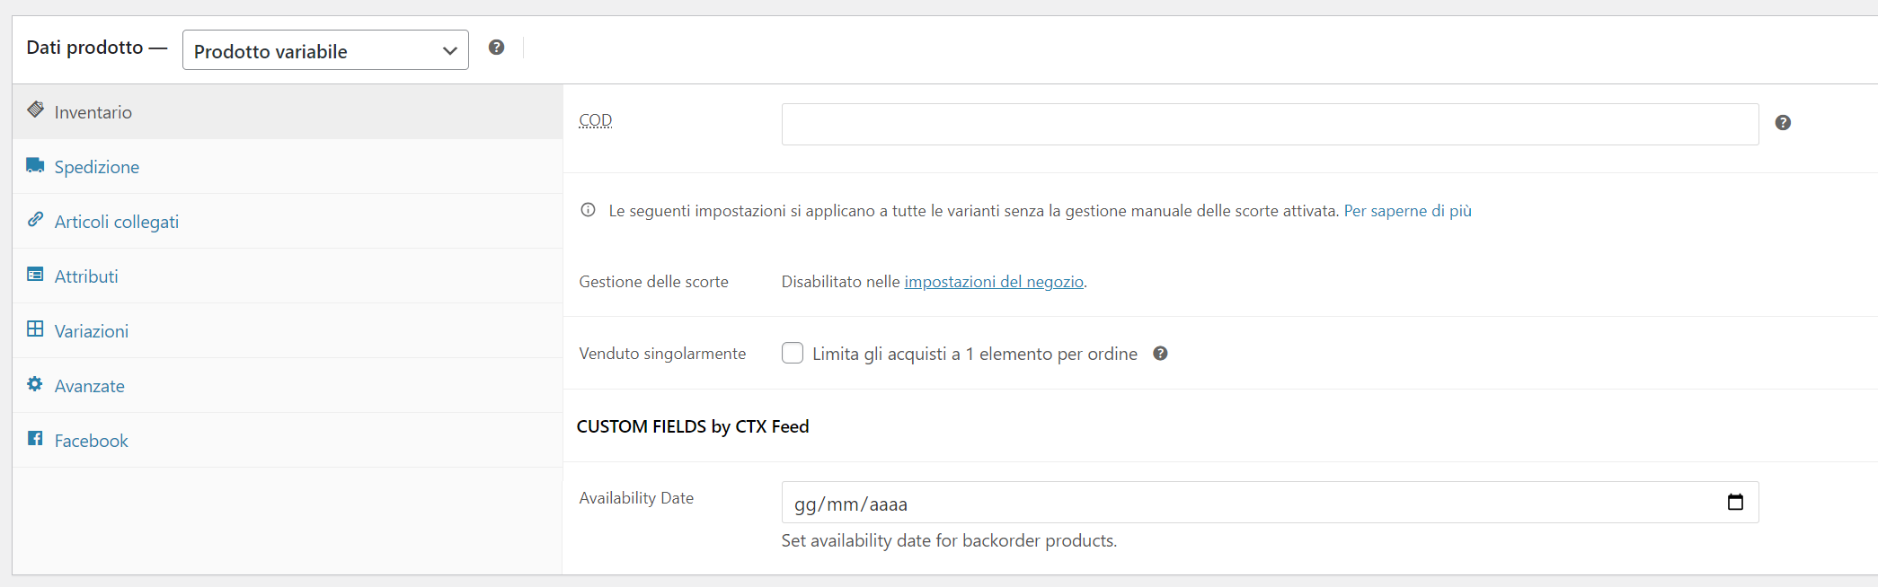Screen dimensions: 1878x587
Task: Follow the Per saperne di più link
Action: pos(1407,211)
